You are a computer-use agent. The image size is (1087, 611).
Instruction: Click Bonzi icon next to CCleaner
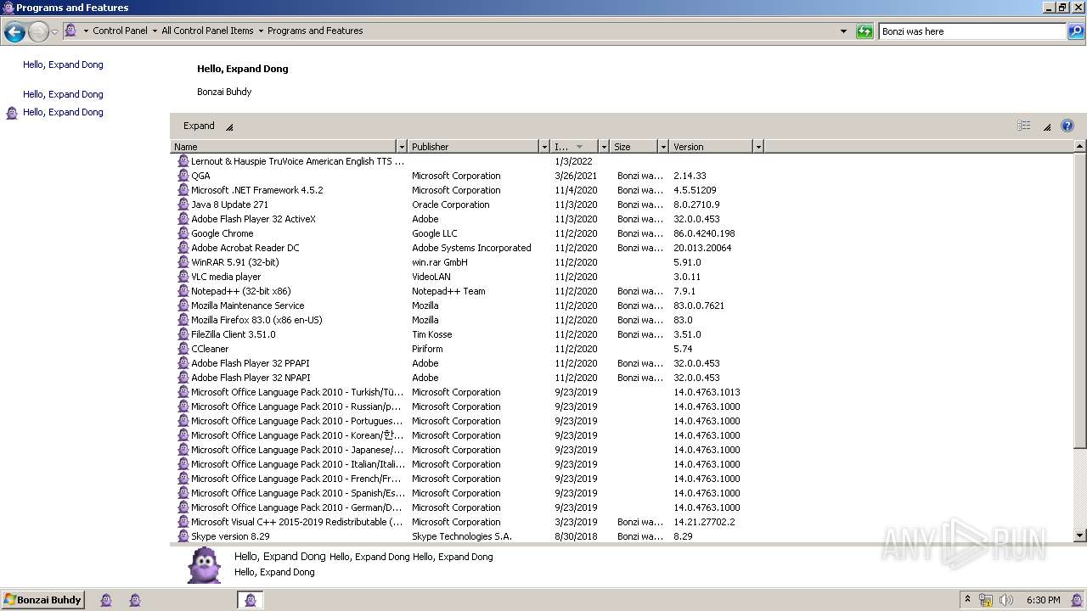tap(183, 349)
